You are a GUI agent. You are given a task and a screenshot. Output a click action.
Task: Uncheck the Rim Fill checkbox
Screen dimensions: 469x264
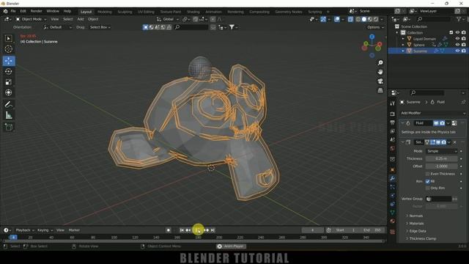click(x=427, y=181)
